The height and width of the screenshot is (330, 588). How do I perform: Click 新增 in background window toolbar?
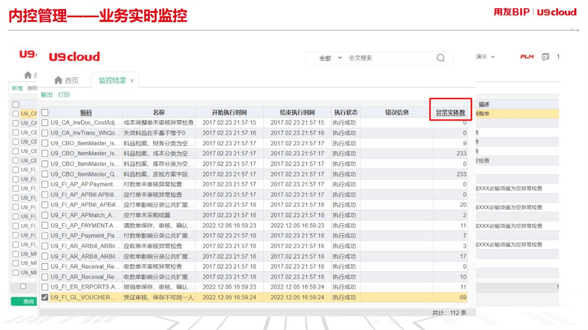point(17,88)
